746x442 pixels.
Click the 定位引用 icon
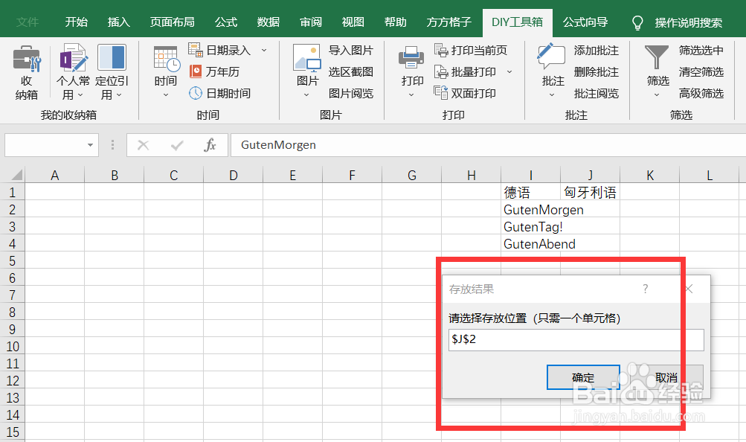pos(112,58)
